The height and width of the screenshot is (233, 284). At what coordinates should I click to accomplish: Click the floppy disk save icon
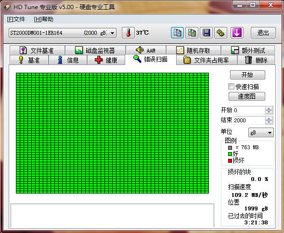(x=206, y=33)
